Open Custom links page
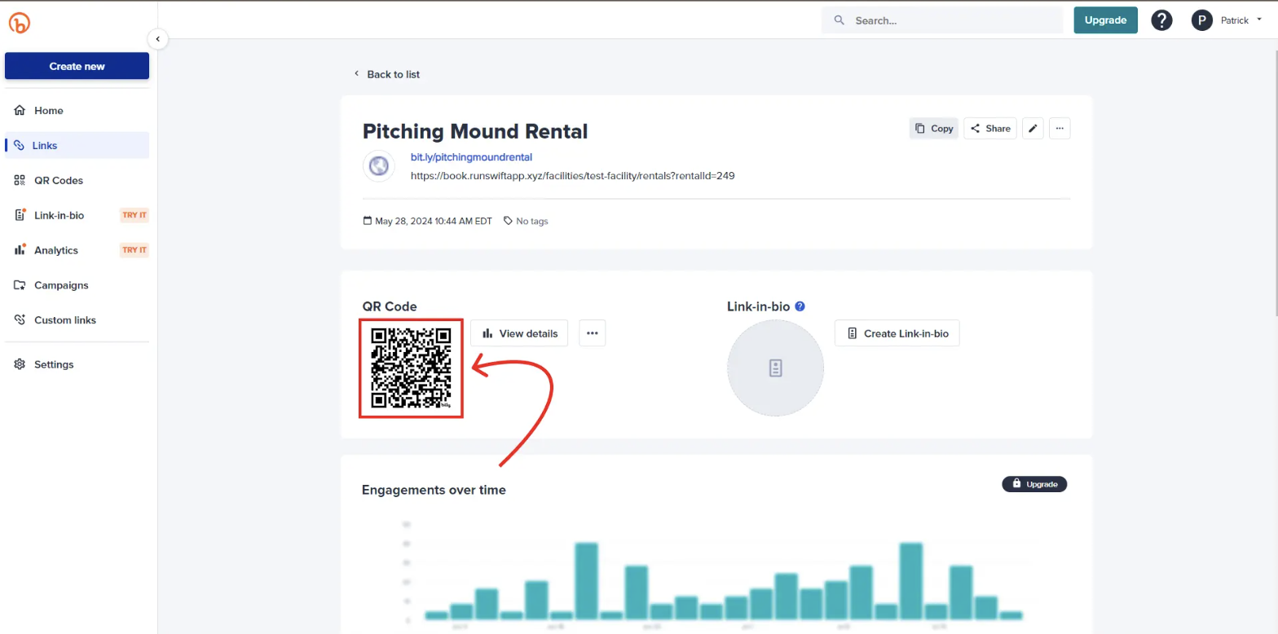Image resolution: width=1278 pixels, height=634 pixels. tap(77, 320)
